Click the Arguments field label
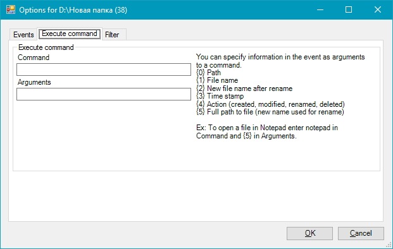This screenshot has height=249, width=393. click(x=34, y=82)
